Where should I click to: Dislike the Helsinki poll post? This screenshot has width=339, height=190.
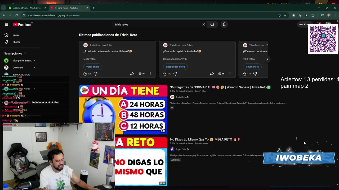(96, 74)
